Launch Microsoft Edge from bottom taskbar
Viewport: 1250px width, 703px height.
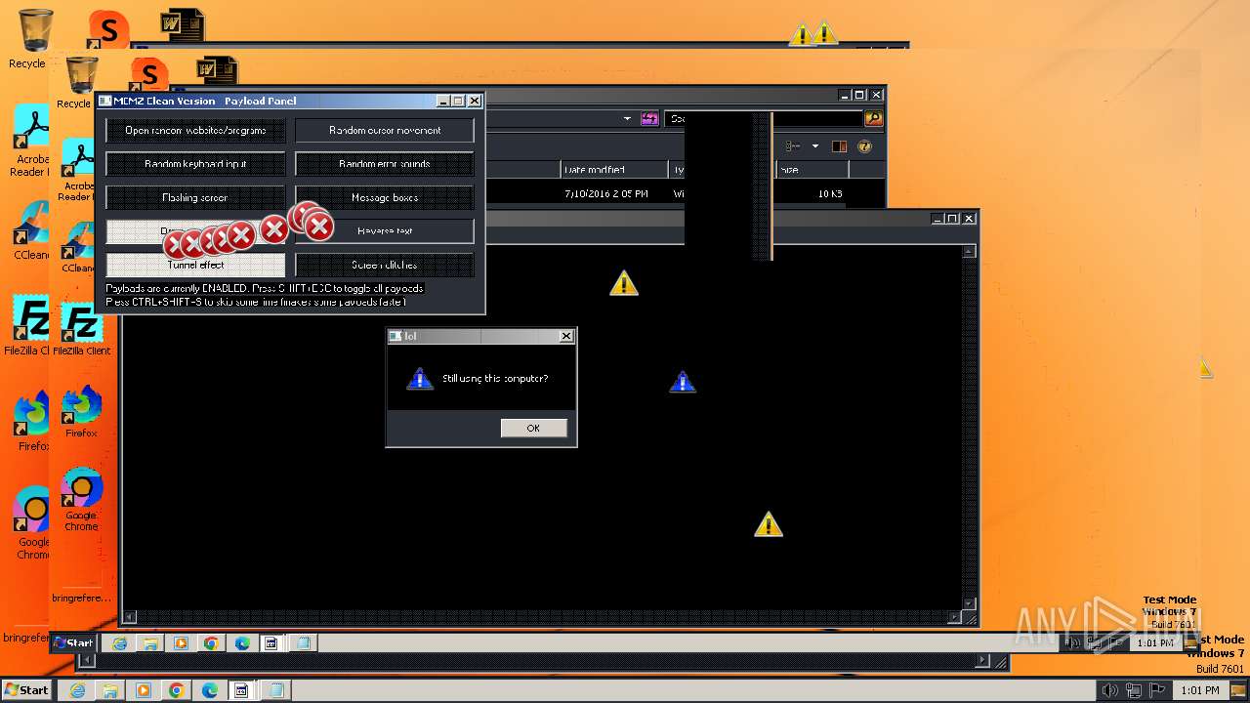click(210, 690)
